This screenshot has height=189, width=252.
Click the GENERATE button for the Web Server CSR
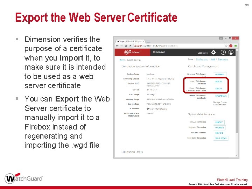(x=220, y=75)
